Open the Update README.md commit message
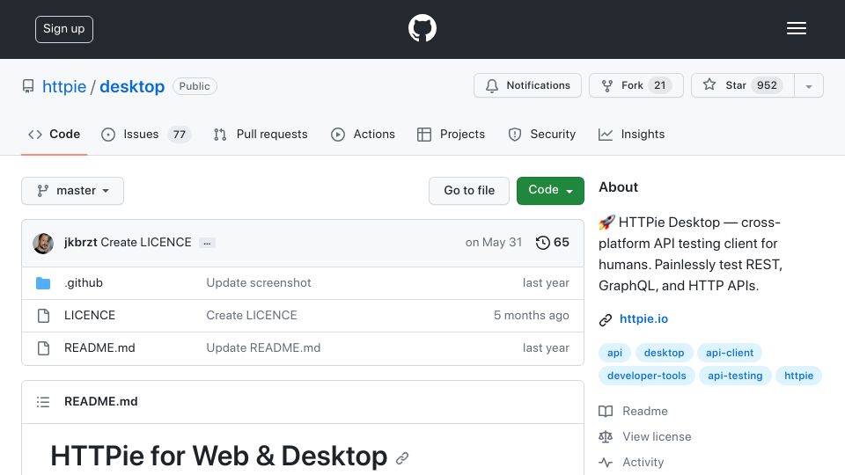The image size is (845, 475). (x=263, y=348)
